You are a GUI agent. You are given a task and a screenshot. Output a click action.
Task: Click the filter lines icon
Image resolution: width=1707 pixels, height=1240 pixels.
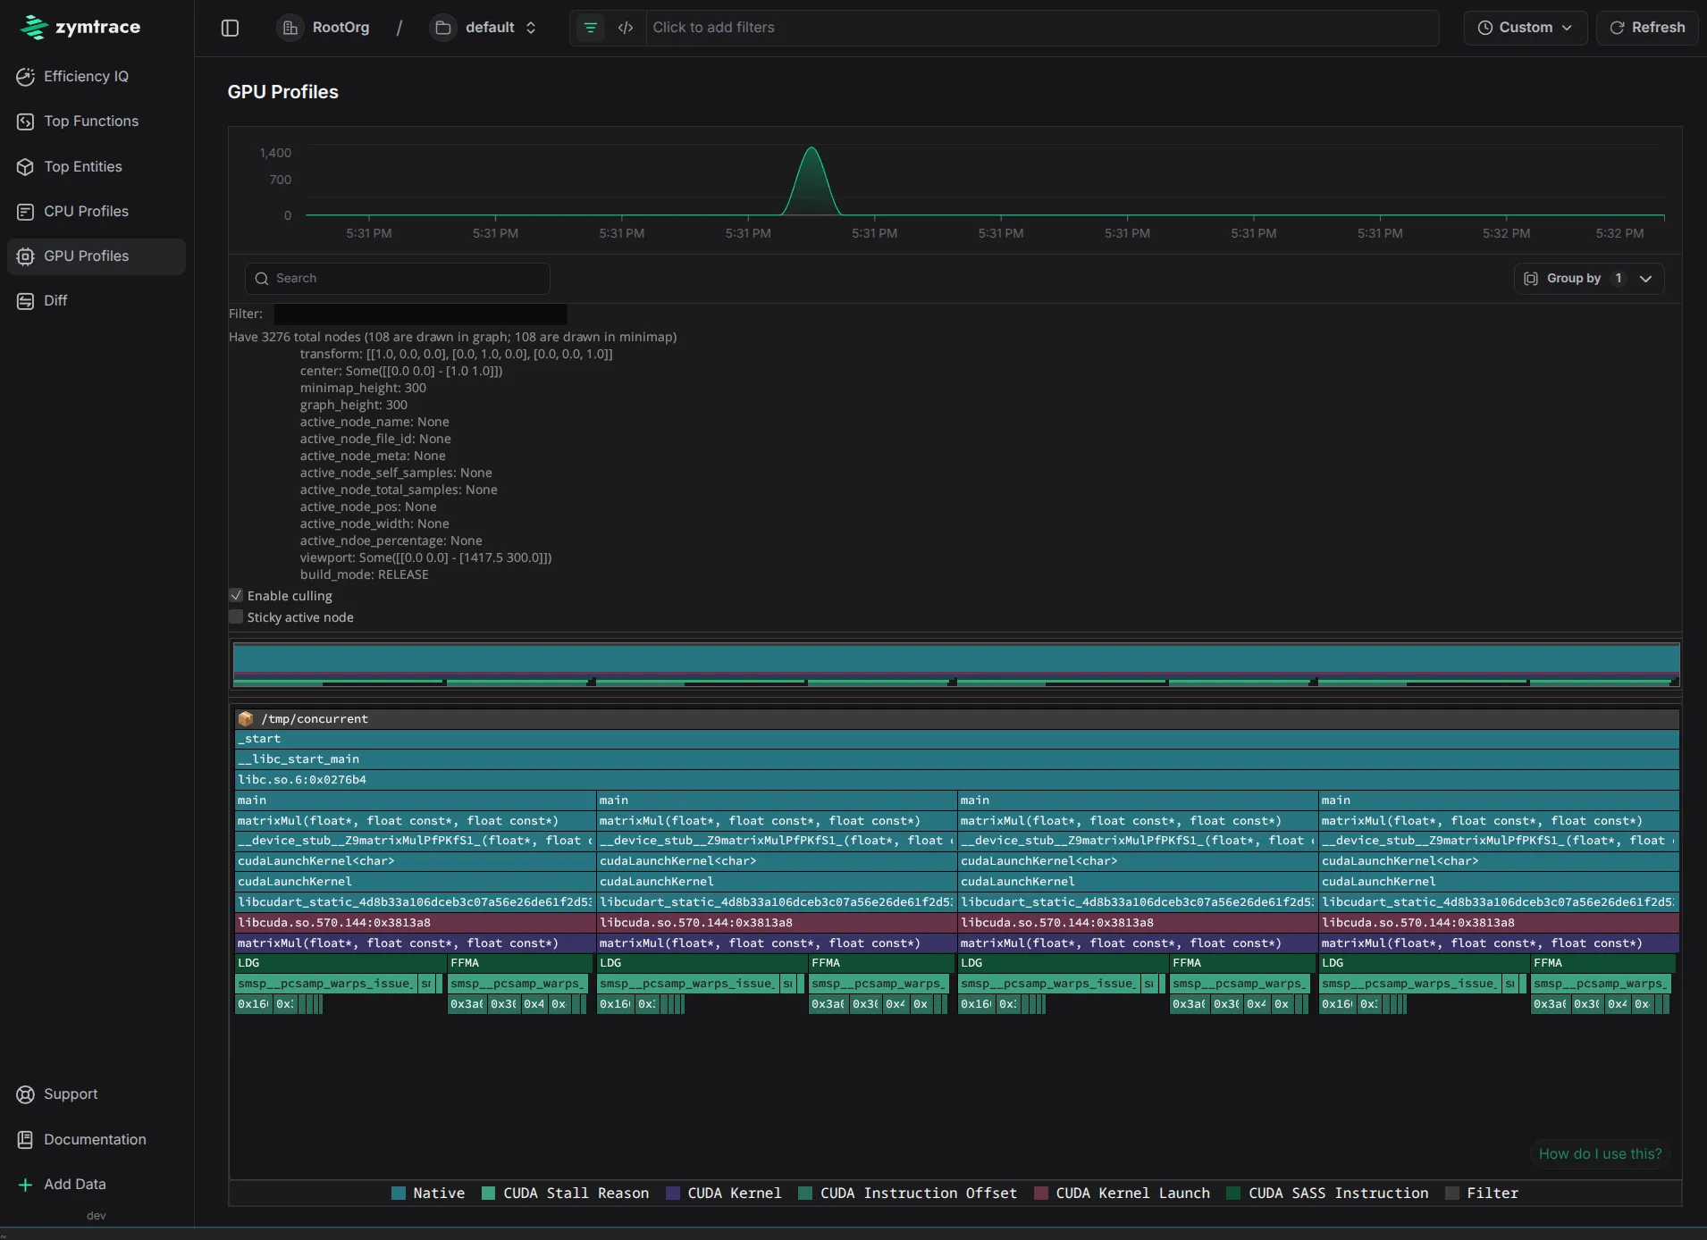point(590,28)
